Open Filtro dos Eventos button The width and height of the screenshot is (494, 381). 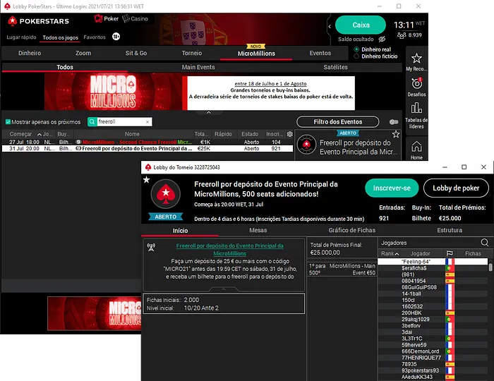click(338, 122)
